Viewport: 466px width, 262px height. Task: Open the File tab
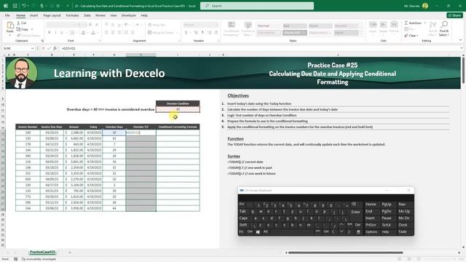tap(7, 15)
